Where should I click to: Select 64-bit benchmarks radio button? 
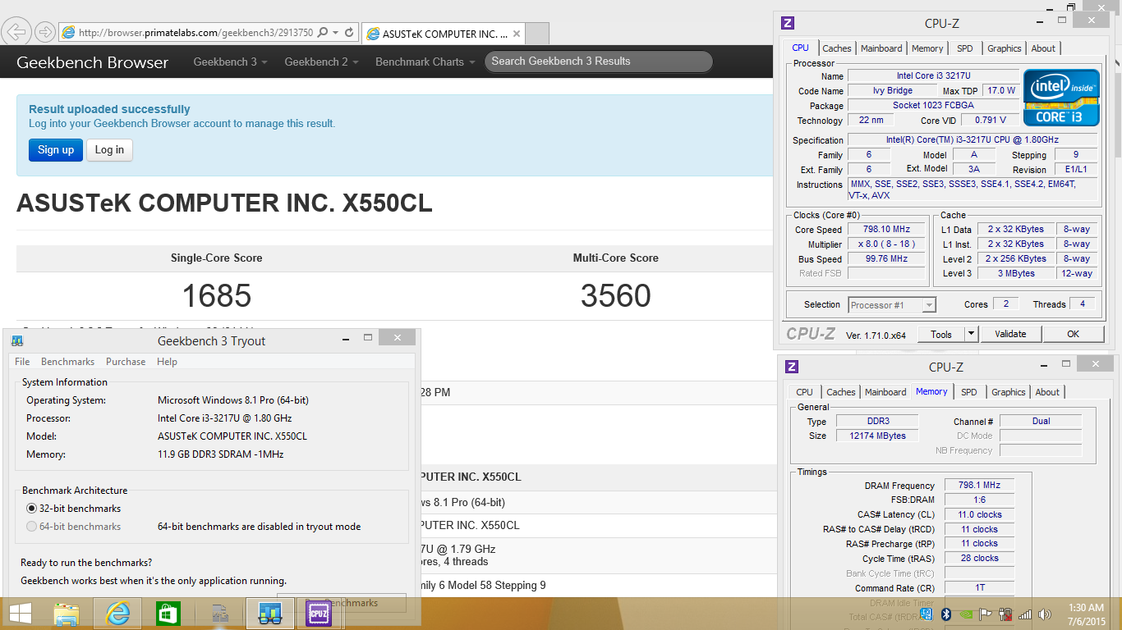32,527
